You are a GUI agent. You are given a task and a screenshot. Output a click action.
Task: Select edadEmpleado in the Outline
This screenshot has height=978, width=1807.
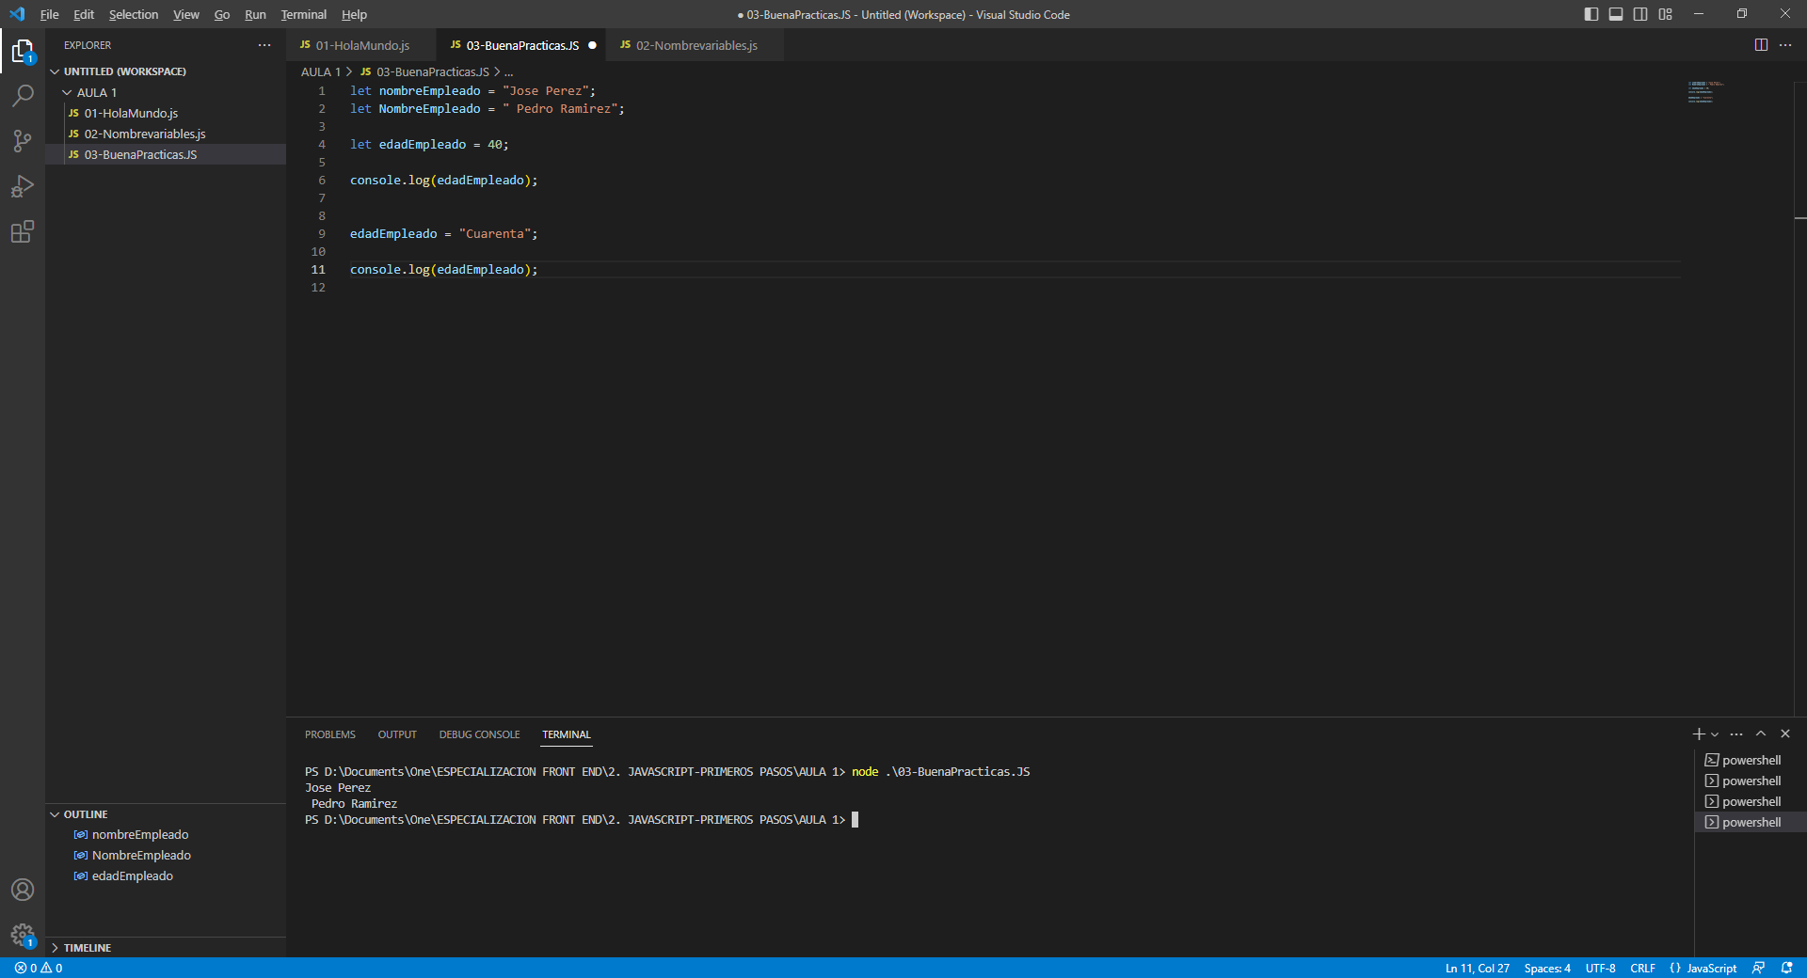tap(133, 875)
